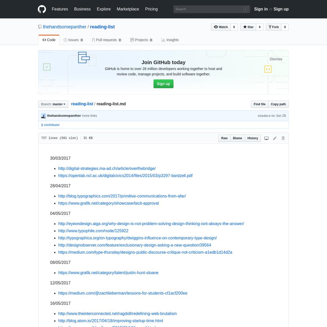Dismiss the Join GitHub banner
Image resolution: width=327 pixels, height=327 pixels.
pos(276,59)
